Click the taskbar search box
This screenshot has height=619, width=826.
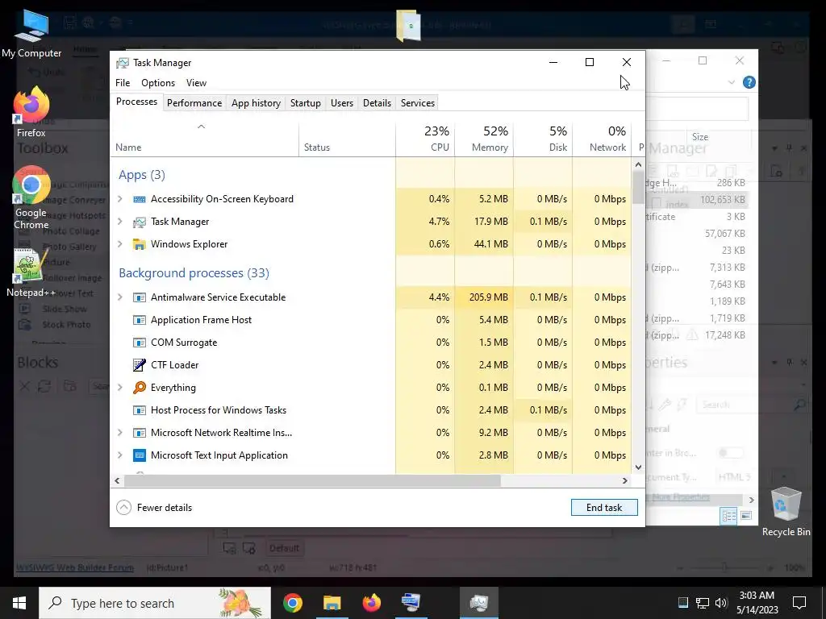click(155, 603)
